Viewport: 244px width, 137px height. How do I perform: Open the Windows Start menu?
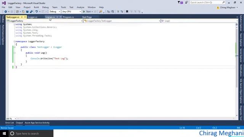(x=4, y=134)
